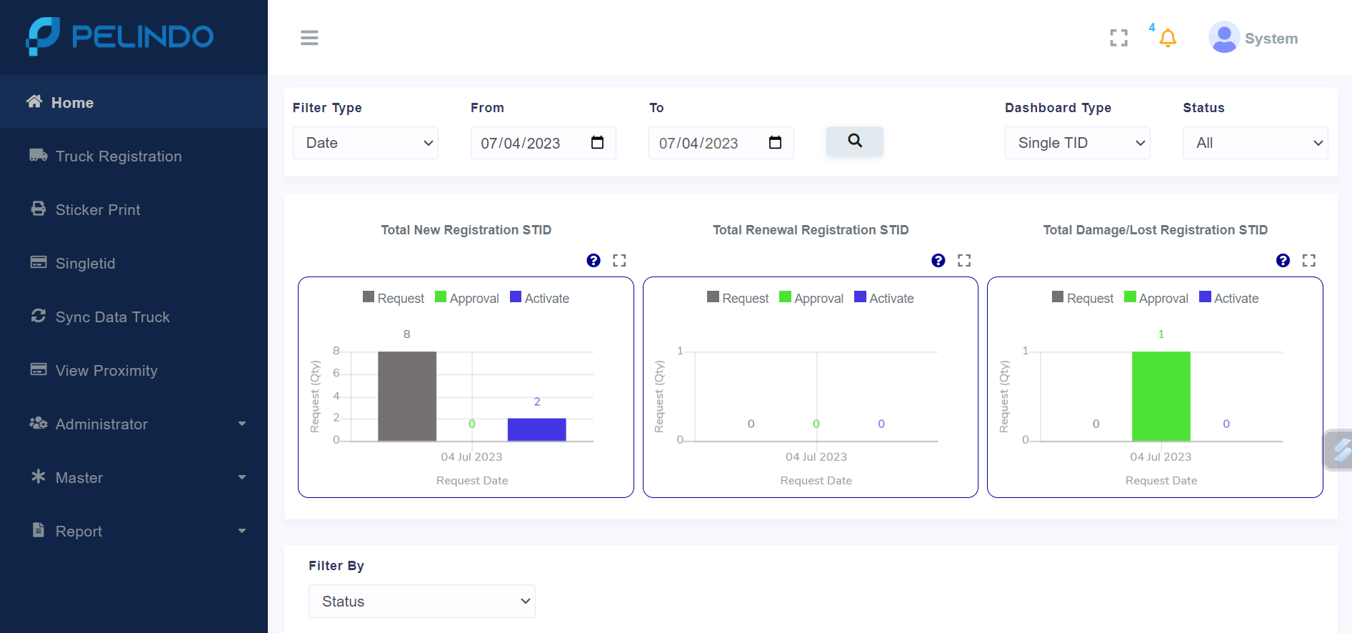Expand the Renewal Registration chart fullscreen

[x=964, y=261]
